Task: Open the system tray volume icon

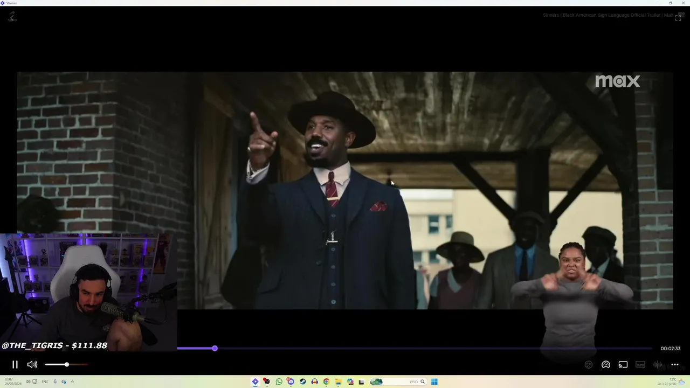Action: point(28,382)
